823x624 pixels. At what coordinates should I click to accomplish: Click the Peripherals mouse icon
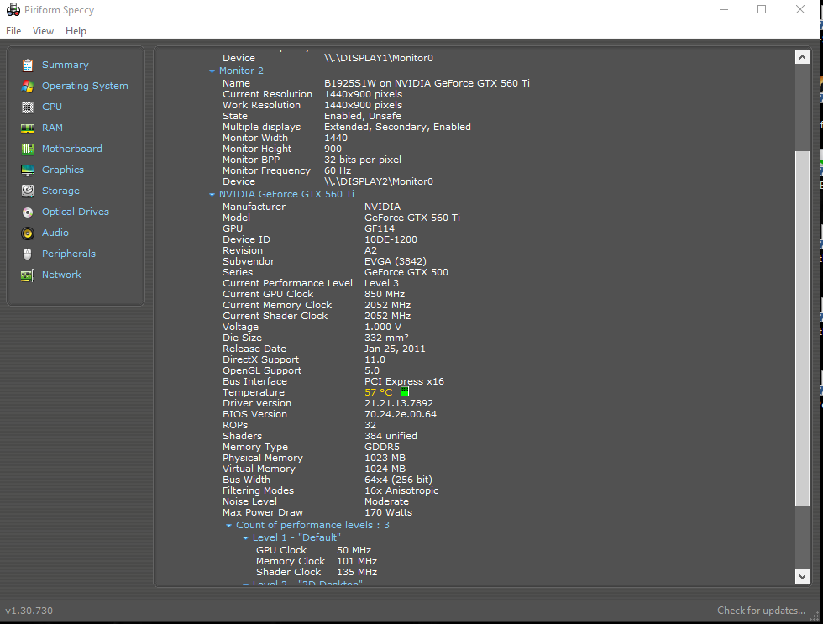click(28, 254)
